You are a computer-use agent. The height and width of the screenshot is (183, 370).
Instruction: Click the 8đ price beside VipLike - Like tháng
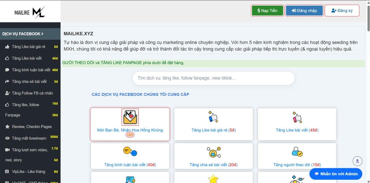pos(56,172)
